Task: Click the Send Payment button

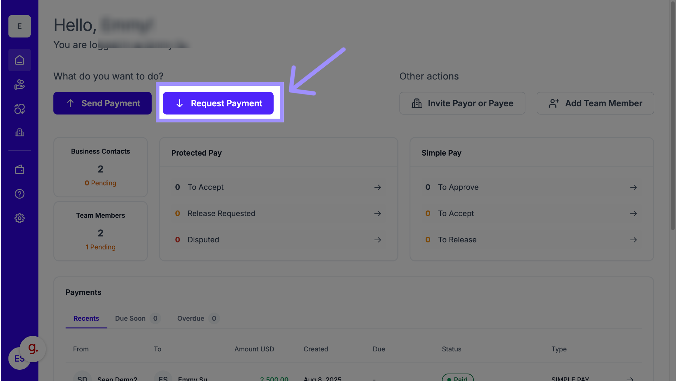Action: (102, 103)
